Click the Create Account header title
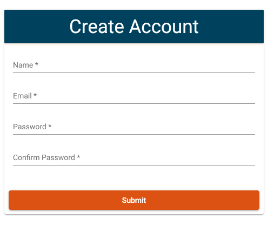274x225 pixels. [134, 27]
